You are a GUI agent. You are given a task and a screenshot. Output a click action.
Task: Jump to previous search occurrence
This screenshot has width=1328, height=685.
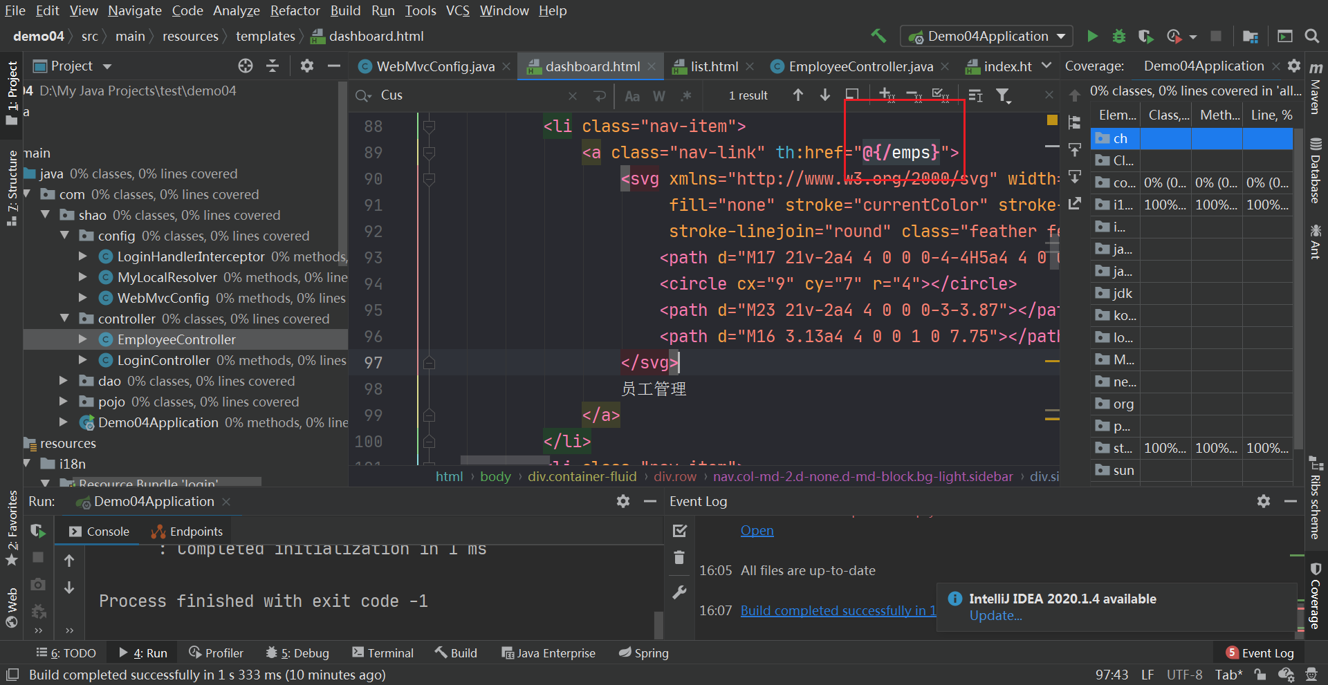pyautogui.click(x=798, y=95)
